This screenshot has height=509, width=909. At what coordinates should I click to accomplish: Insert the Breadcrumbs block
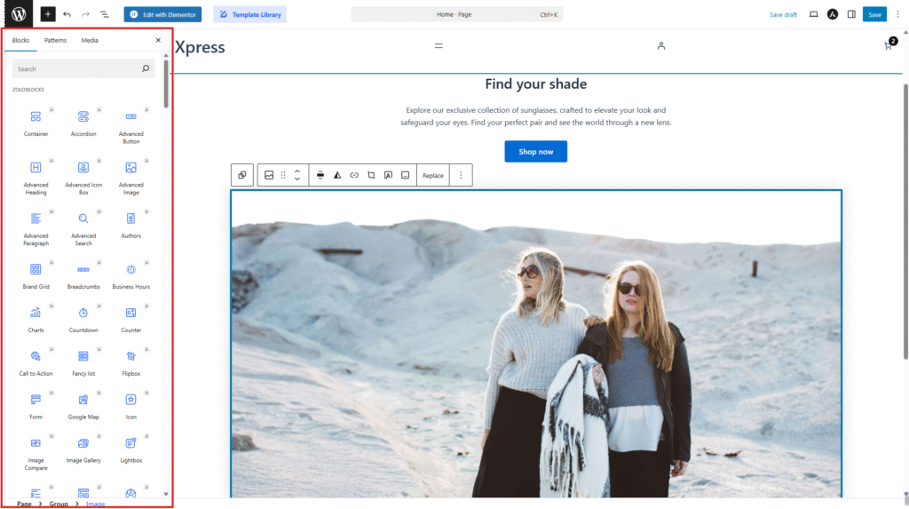click(83, 275)
